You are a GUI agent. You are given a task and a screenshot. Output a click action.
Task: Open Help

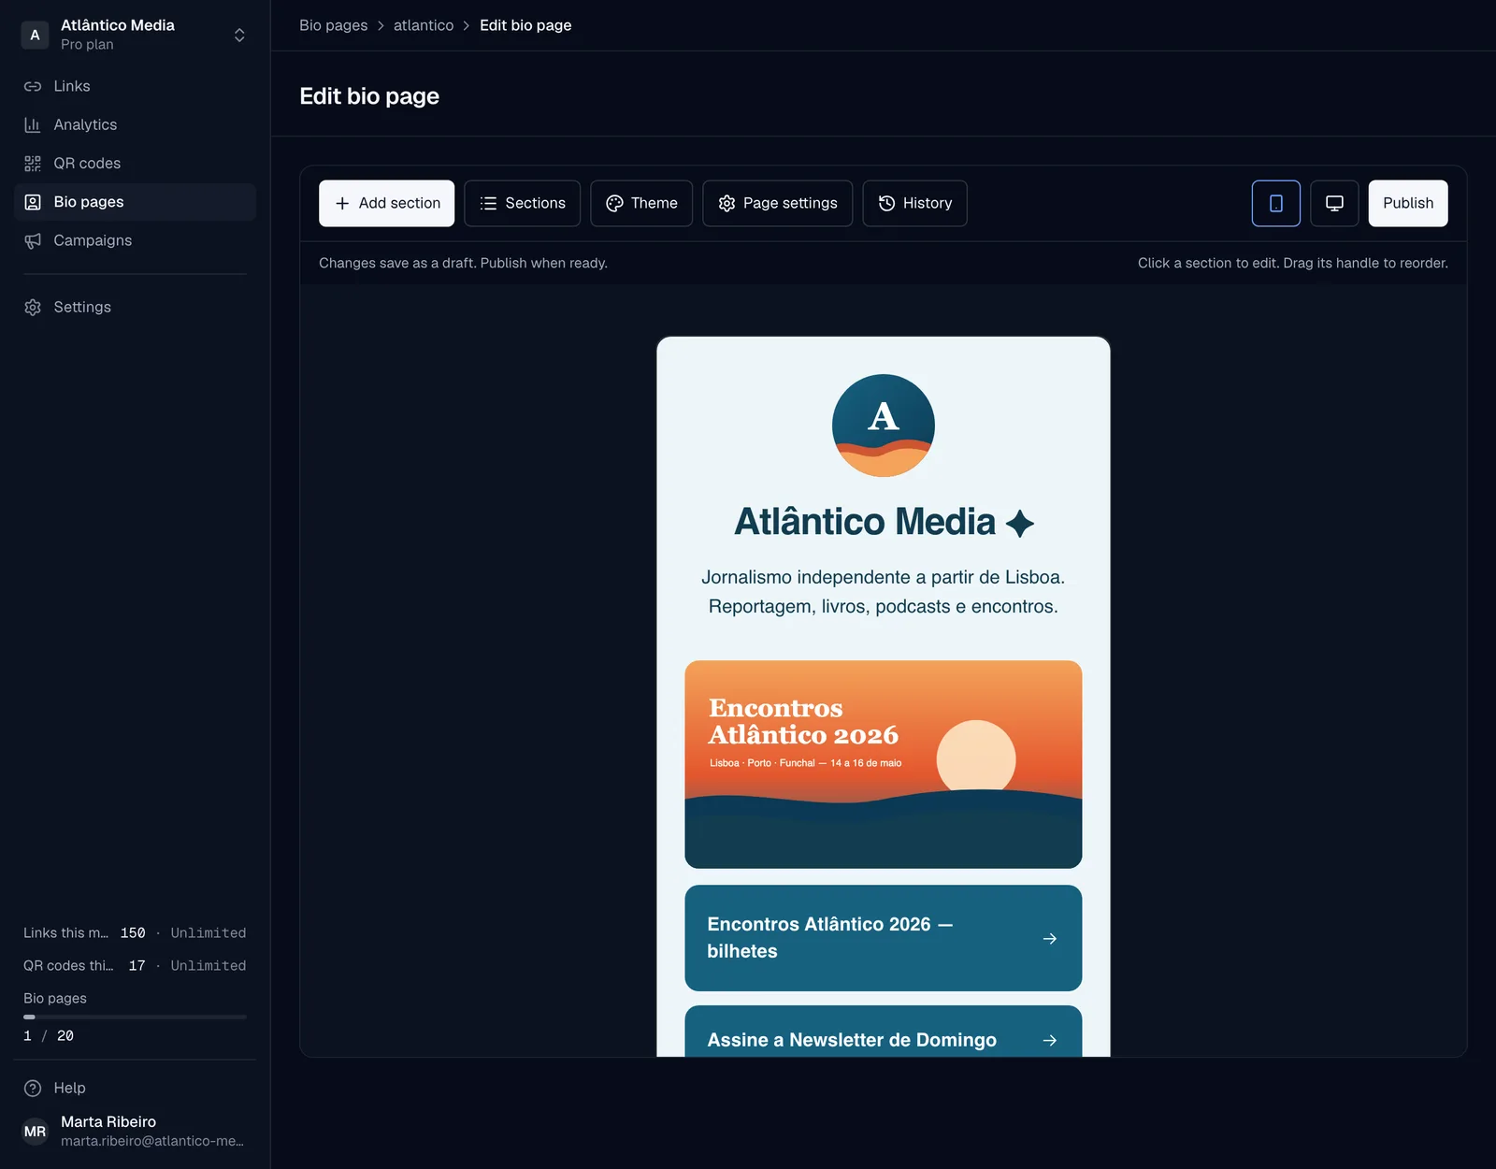pyautogui.click(x=135, y=1088)
